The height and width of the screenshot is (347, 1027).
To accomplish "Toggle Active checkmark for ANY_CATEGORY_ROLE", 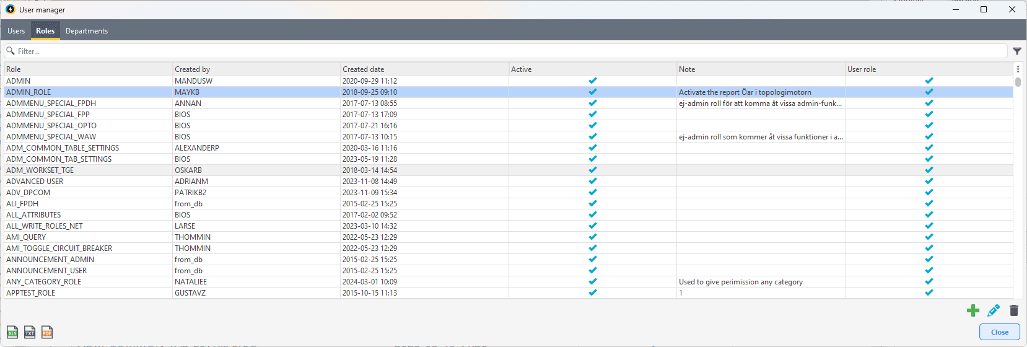I will click(x=593, y=281).
